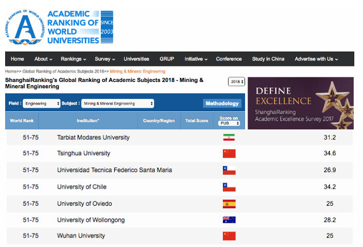
Task: Open University of Chile link
Action: coord(82,187)
